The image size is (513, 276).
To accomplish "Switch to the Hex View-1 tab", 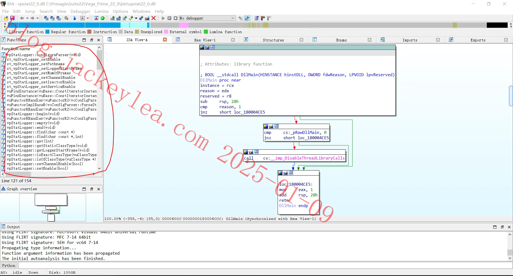I will pyautogui.click(x=205, y=40).
